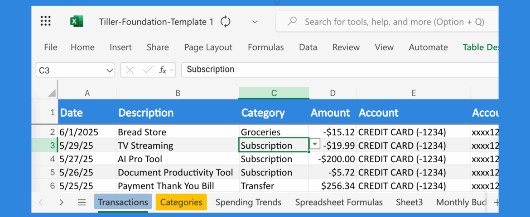Click the Excel logo icon

[x=77, y=21]
